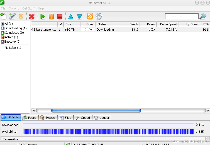The height and width of the screenshot is (145, 210).
Task: Click the 0.1% done progress cell
Action: 88,29
